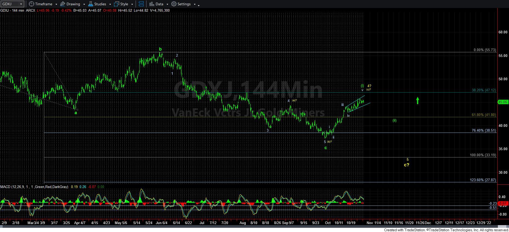Select the yellow '4?' wave label
The image size is (509, 232).
click(x=369, y=86)
